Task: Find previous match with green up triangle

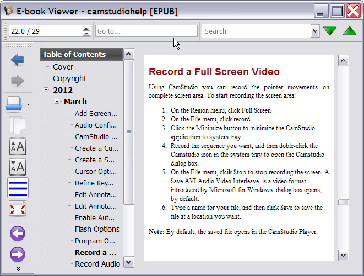Action: [350, 31]
